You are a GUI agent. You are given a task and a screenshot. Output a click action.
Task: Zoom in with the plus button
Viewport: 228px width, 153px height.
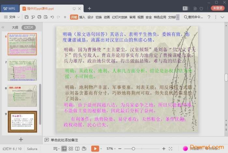[x=164, y=149]
